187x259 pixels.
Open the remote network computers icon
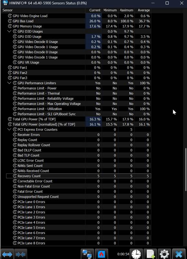click(87, 254)
